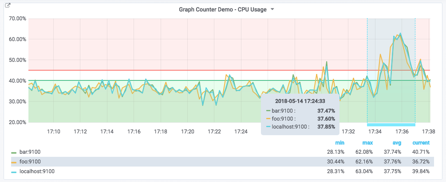
Task: Toggle the localhost:9100 series in legend
Action: (37, 171)
